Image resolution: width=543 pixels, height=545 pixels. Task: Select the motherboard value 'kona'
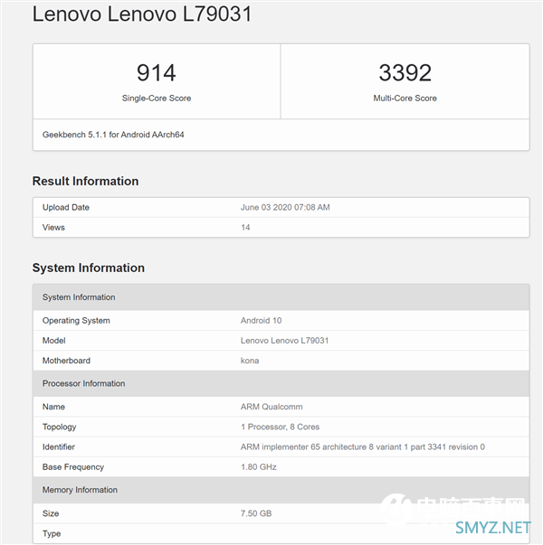point(250,361)
